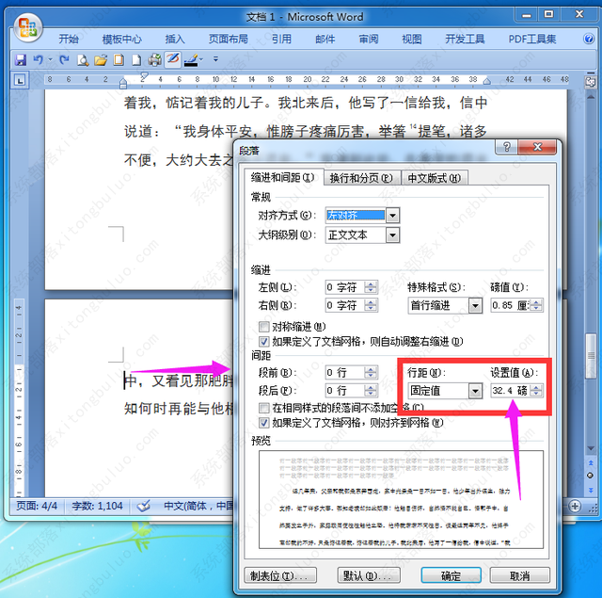Click the 制表位 button

[279, 575]
